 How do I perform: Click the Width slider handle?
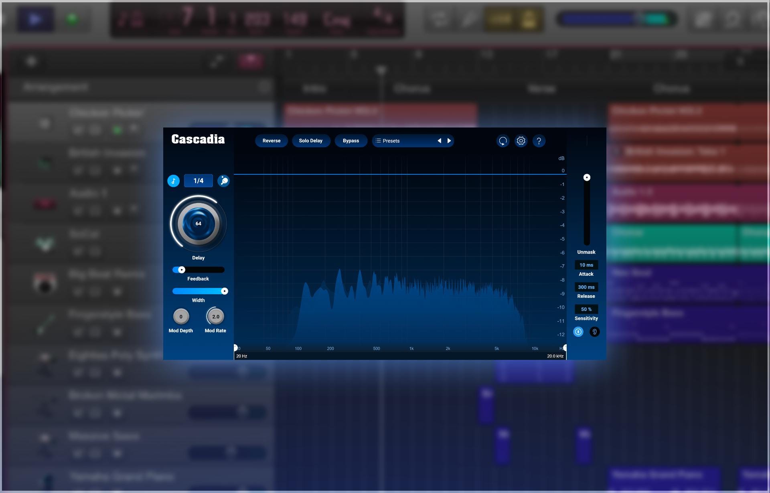225,291
